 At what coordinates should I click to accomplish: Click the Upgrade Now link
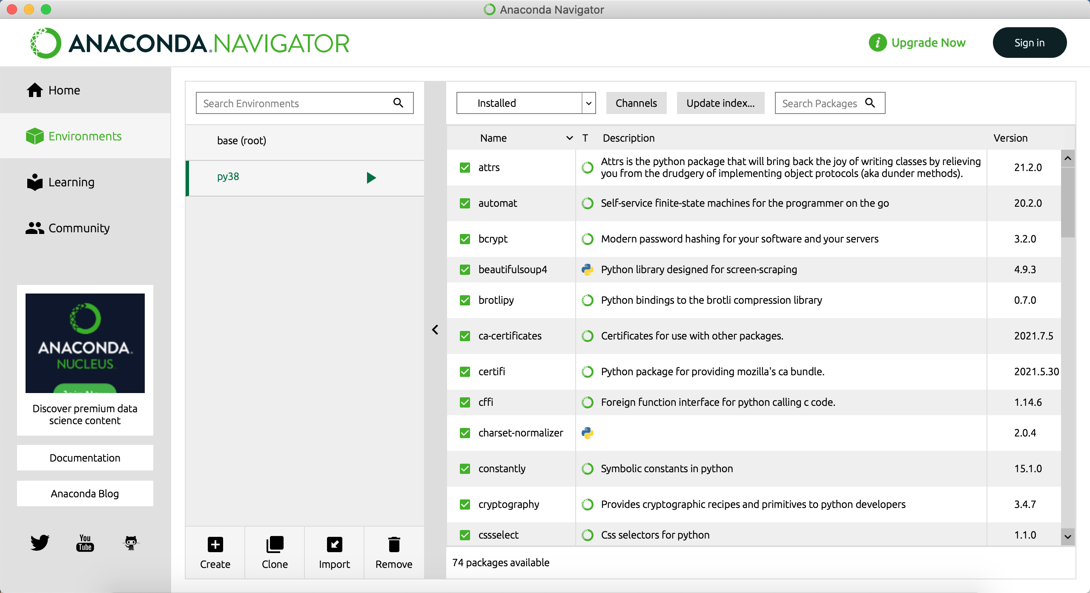click(928, 43)
